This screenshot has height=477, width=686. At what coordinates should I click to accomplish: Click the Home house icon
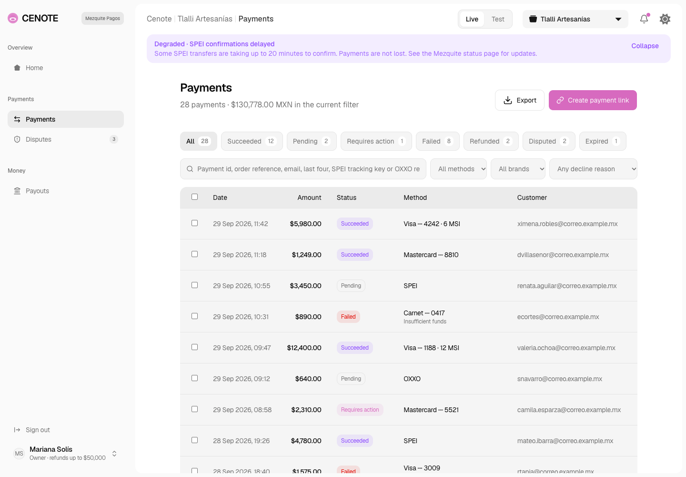point(17,68)
